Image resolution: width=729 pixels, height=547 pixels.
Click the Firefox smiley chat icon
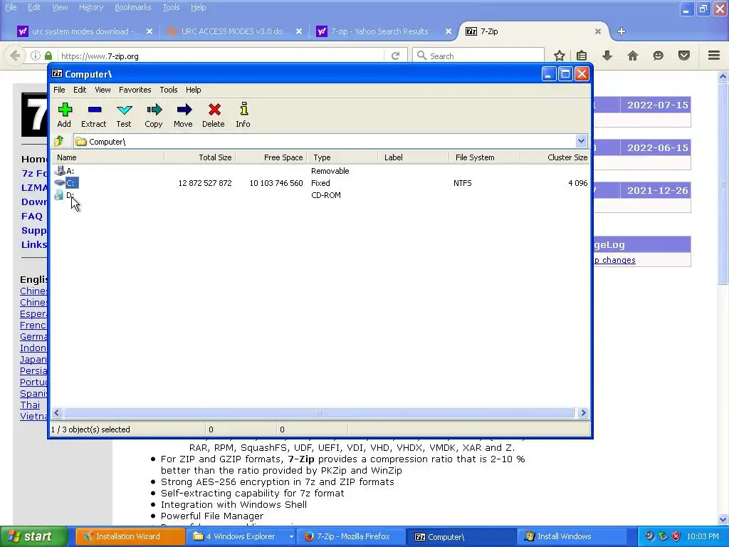pos(658,56)
